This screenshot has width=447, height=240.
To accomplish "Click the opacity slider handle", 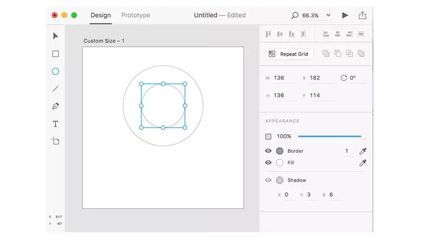I will pyautogui.click(x=364, y=136).
